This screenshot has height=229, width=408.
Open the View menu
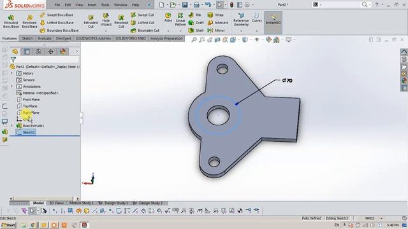[79, 4]
